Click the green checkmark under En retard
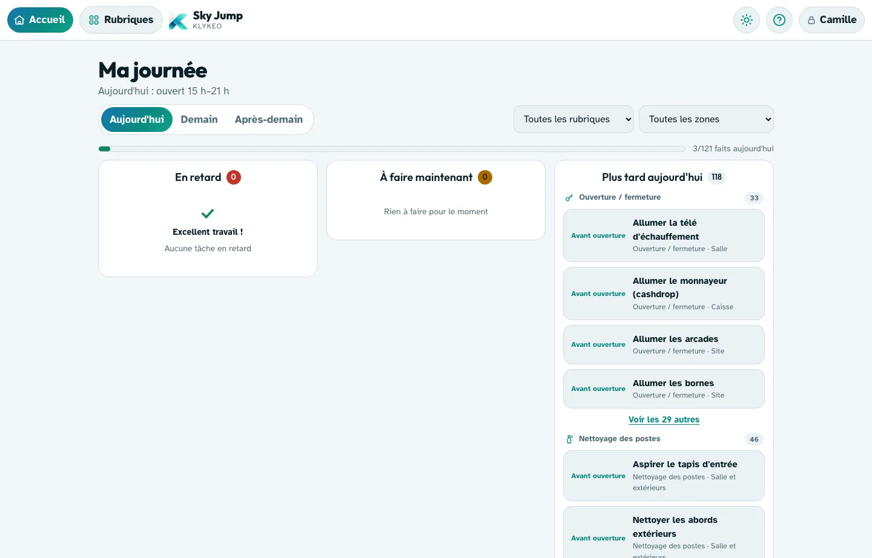872x558 pixels. click(x=208, y=214)
